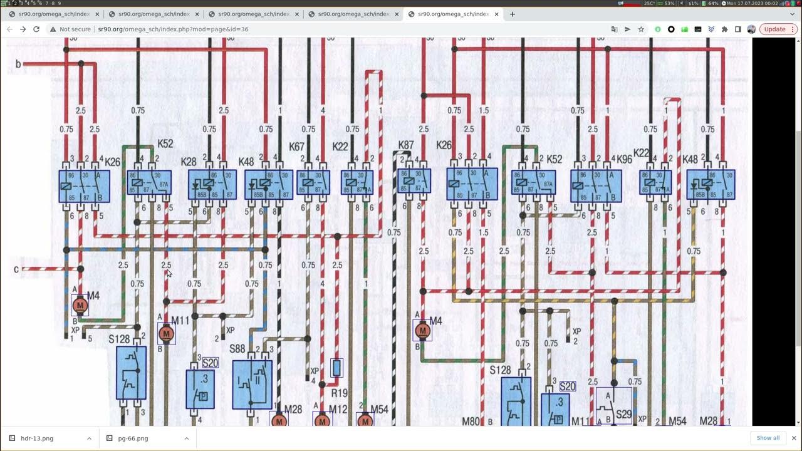Image resolution: width=802 pixels, height=451 pixels.
Task: Click the S29 switch label
Action: [623, 415]
